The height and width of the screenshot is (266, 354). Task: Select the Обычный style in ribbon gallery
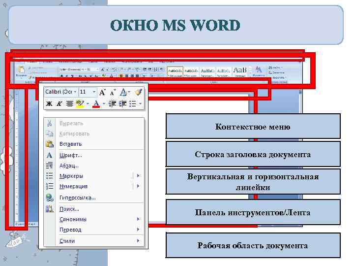click(175, 72)
